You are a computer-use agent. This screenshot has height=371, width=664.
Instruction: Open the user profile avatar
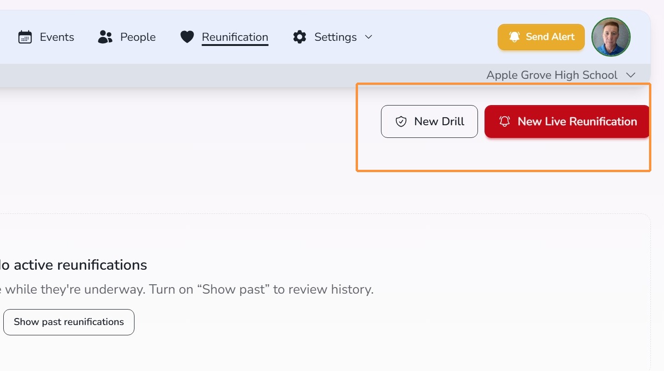[x=611, y=37]
